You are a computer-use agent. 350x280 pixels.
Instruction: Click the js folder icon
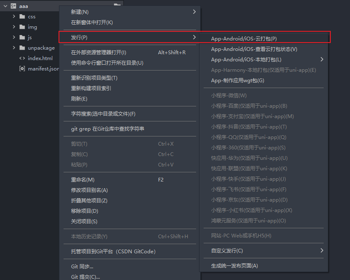(23, 37)
